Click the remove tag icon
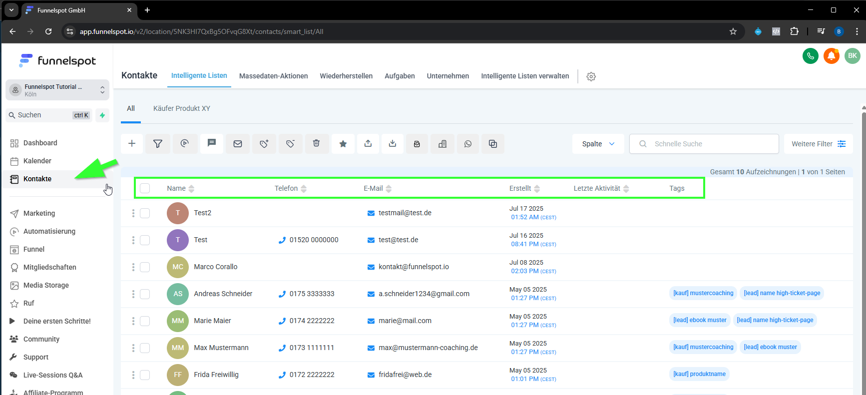Image resolution: width=866 pixels, height=395 pixels. [x=290, y=144]
